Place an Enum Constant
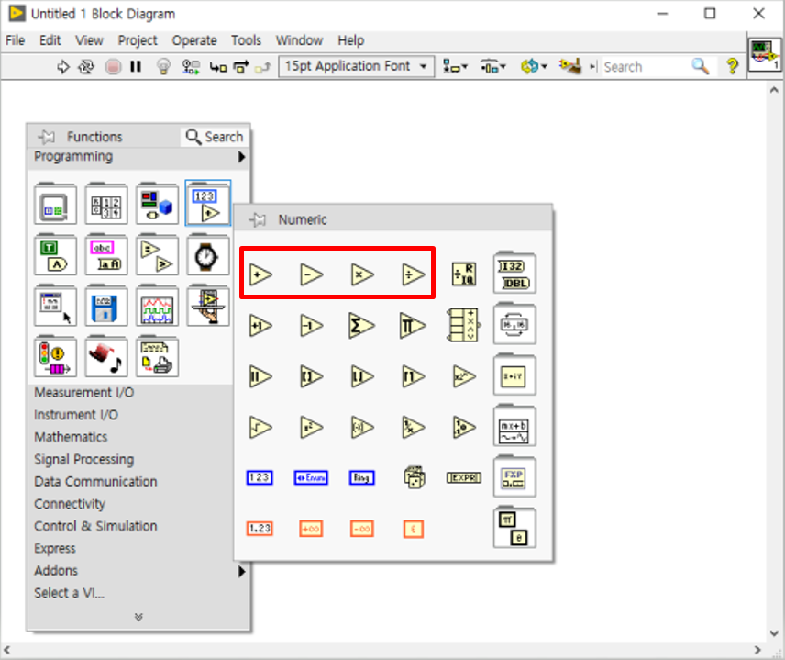Image resolution: width=785 pixels, height=660 pixels. click(311, 478)
